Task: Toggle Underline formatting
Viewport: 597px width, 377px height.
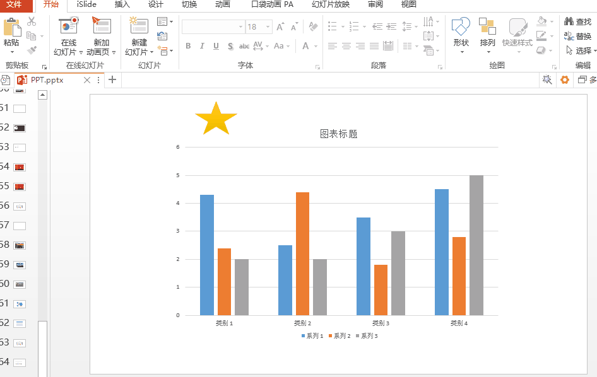Action: (216, 46)
